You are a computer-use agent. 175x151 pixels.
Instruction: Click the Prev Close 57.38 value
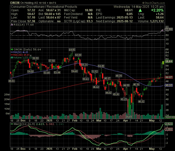(31, 21)
